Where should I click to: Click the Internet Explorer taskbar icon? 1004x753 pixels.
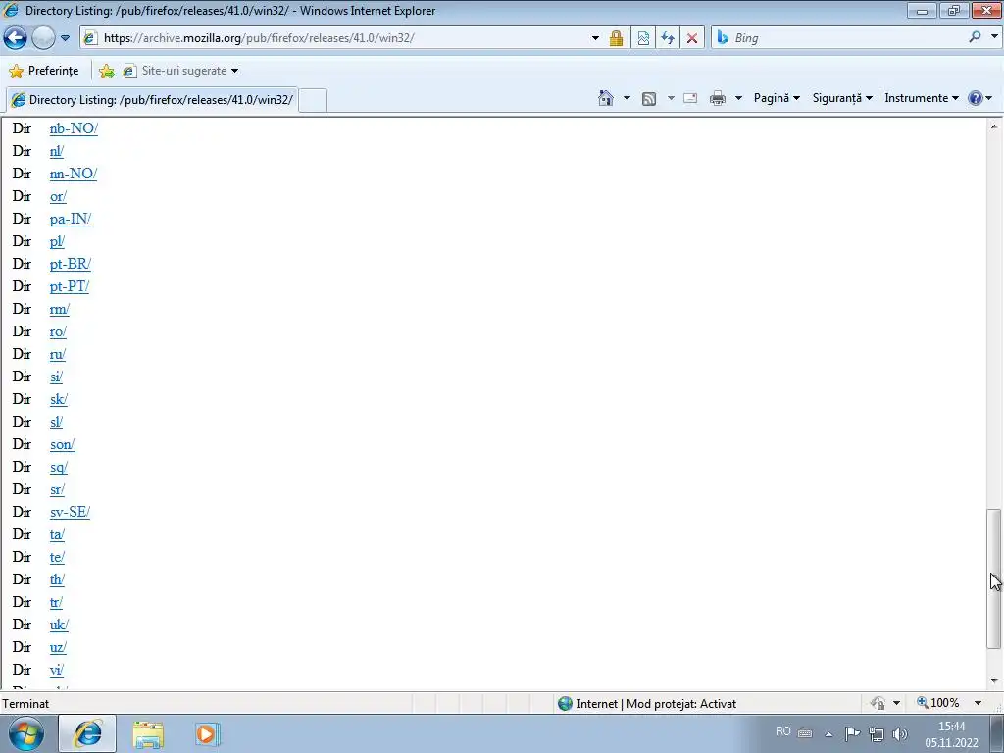(87, 733)
